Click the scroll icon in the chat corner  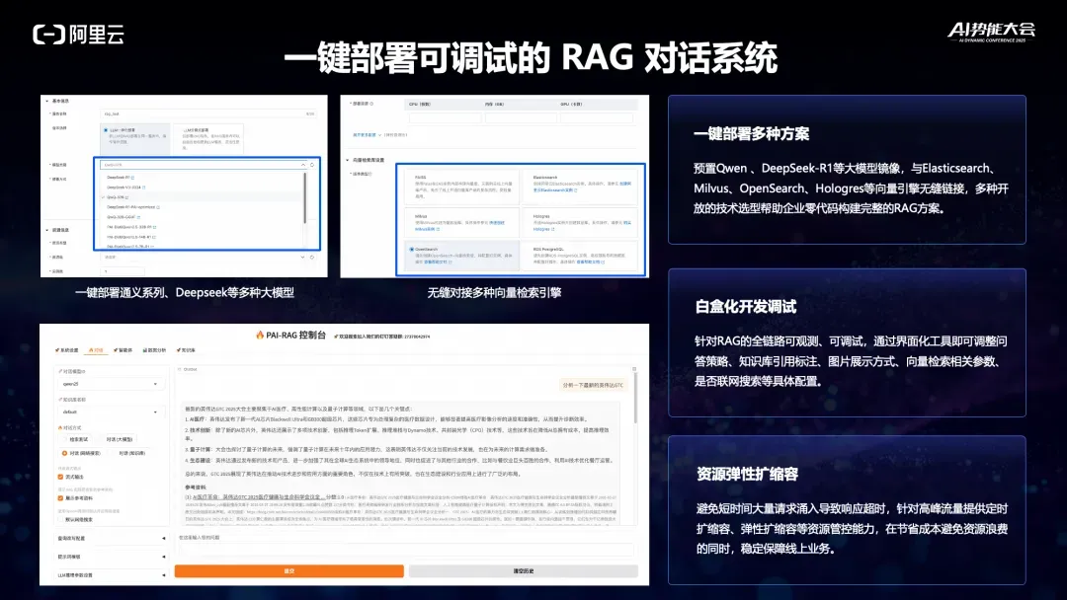point(634,369)
